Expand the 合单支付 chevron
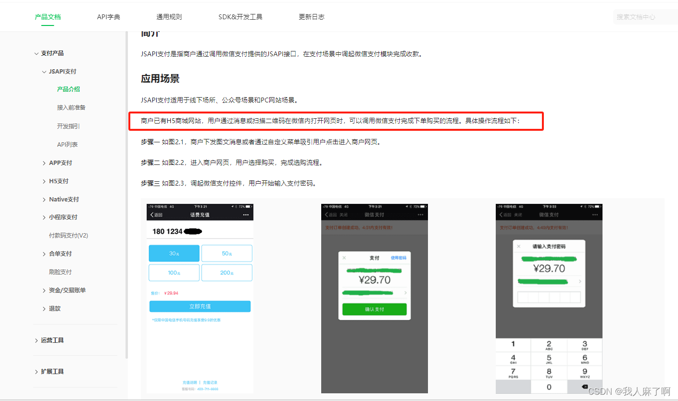This screenshot has width=678, height=401. tap(44, 254)
